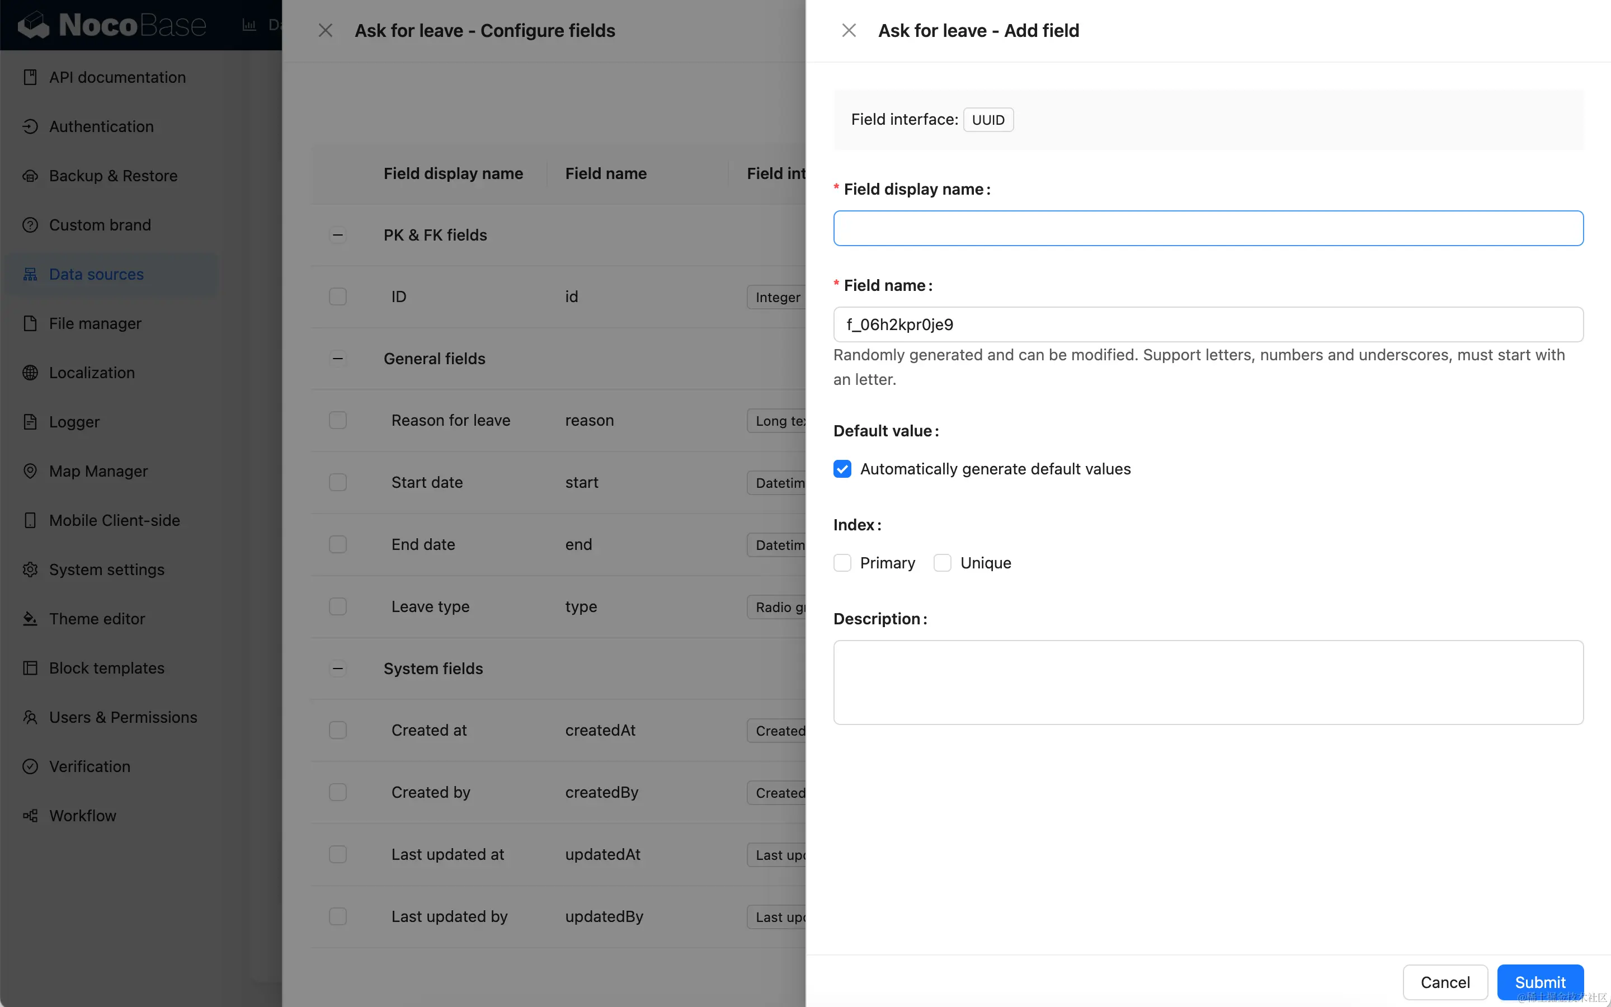Open the File manager menu item
Image resolution: width=1611 pixels, height=1007 pixels.
95,324
